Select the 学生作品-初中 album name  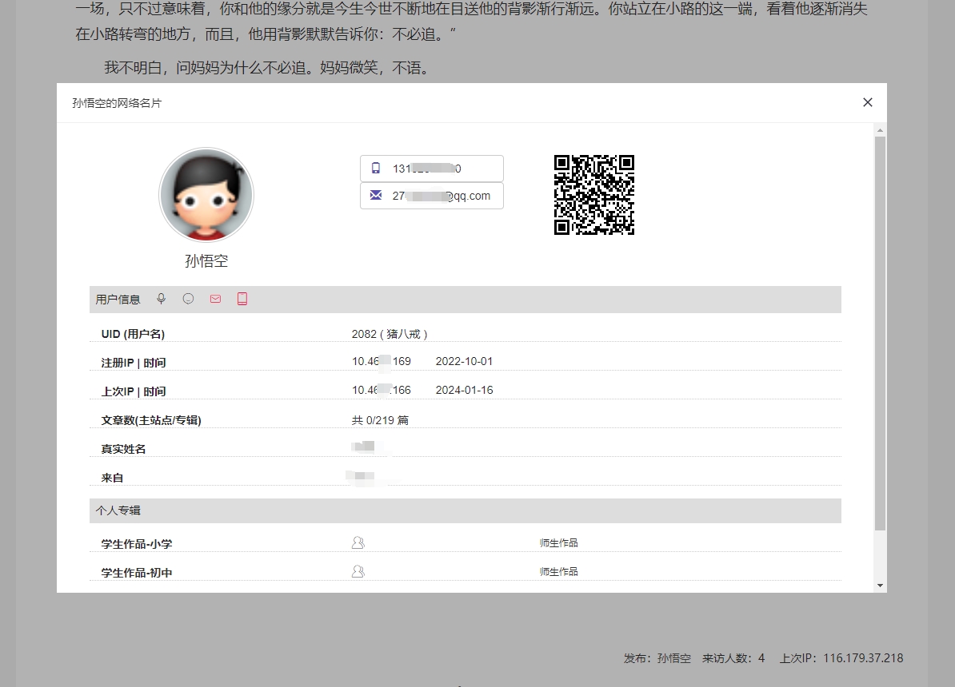(137, 572)
